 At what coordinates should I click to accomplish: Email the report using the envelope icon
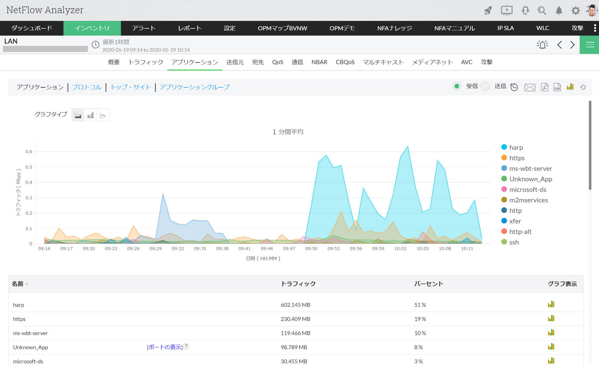click(530, 87)
